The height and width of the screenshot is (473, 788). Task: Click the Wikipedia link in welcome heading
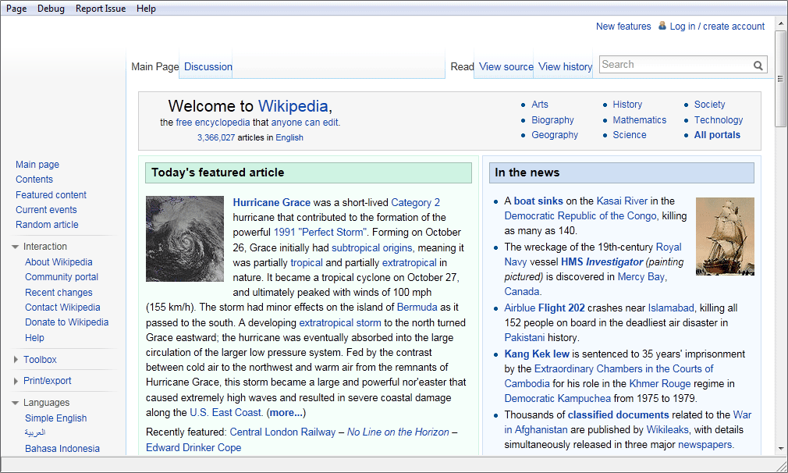293,106
